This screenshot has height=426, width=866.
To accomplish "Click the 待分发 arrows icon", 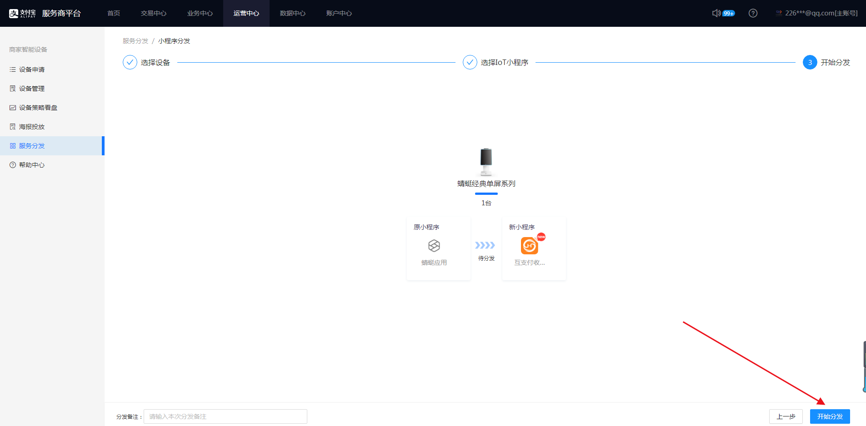I will tap(485, 245).
